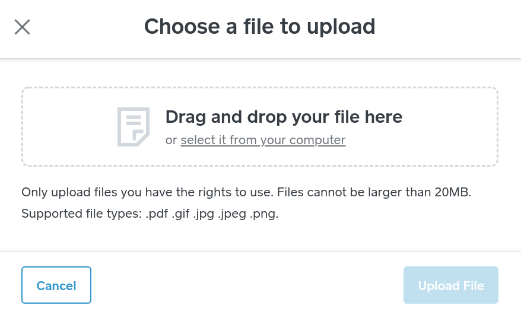Viewport: 521px width, 312px height.
Task: Click the 'Drag and drop your file here' heading
Action: point(284,117)
